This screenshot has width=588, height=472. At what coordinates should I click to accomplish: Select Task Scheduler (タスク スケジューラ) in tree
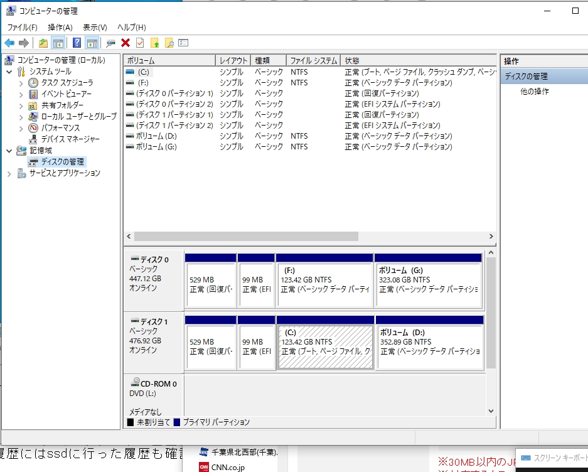[67, 83]
